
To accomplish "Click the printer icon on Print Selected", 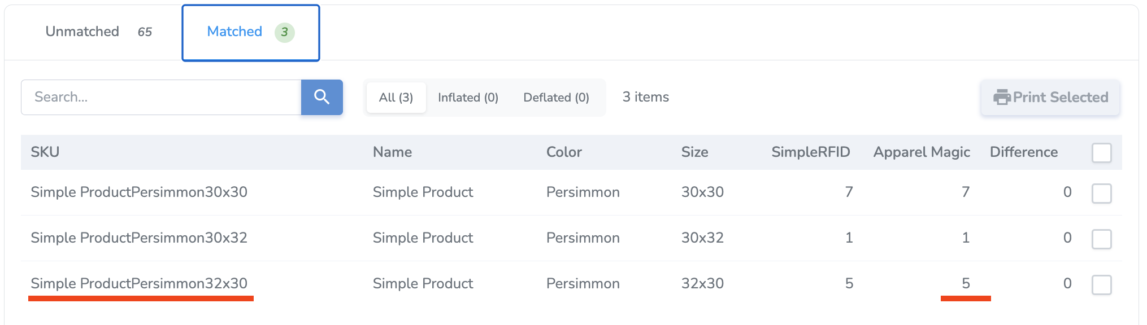I will [x=1002, y=97].
